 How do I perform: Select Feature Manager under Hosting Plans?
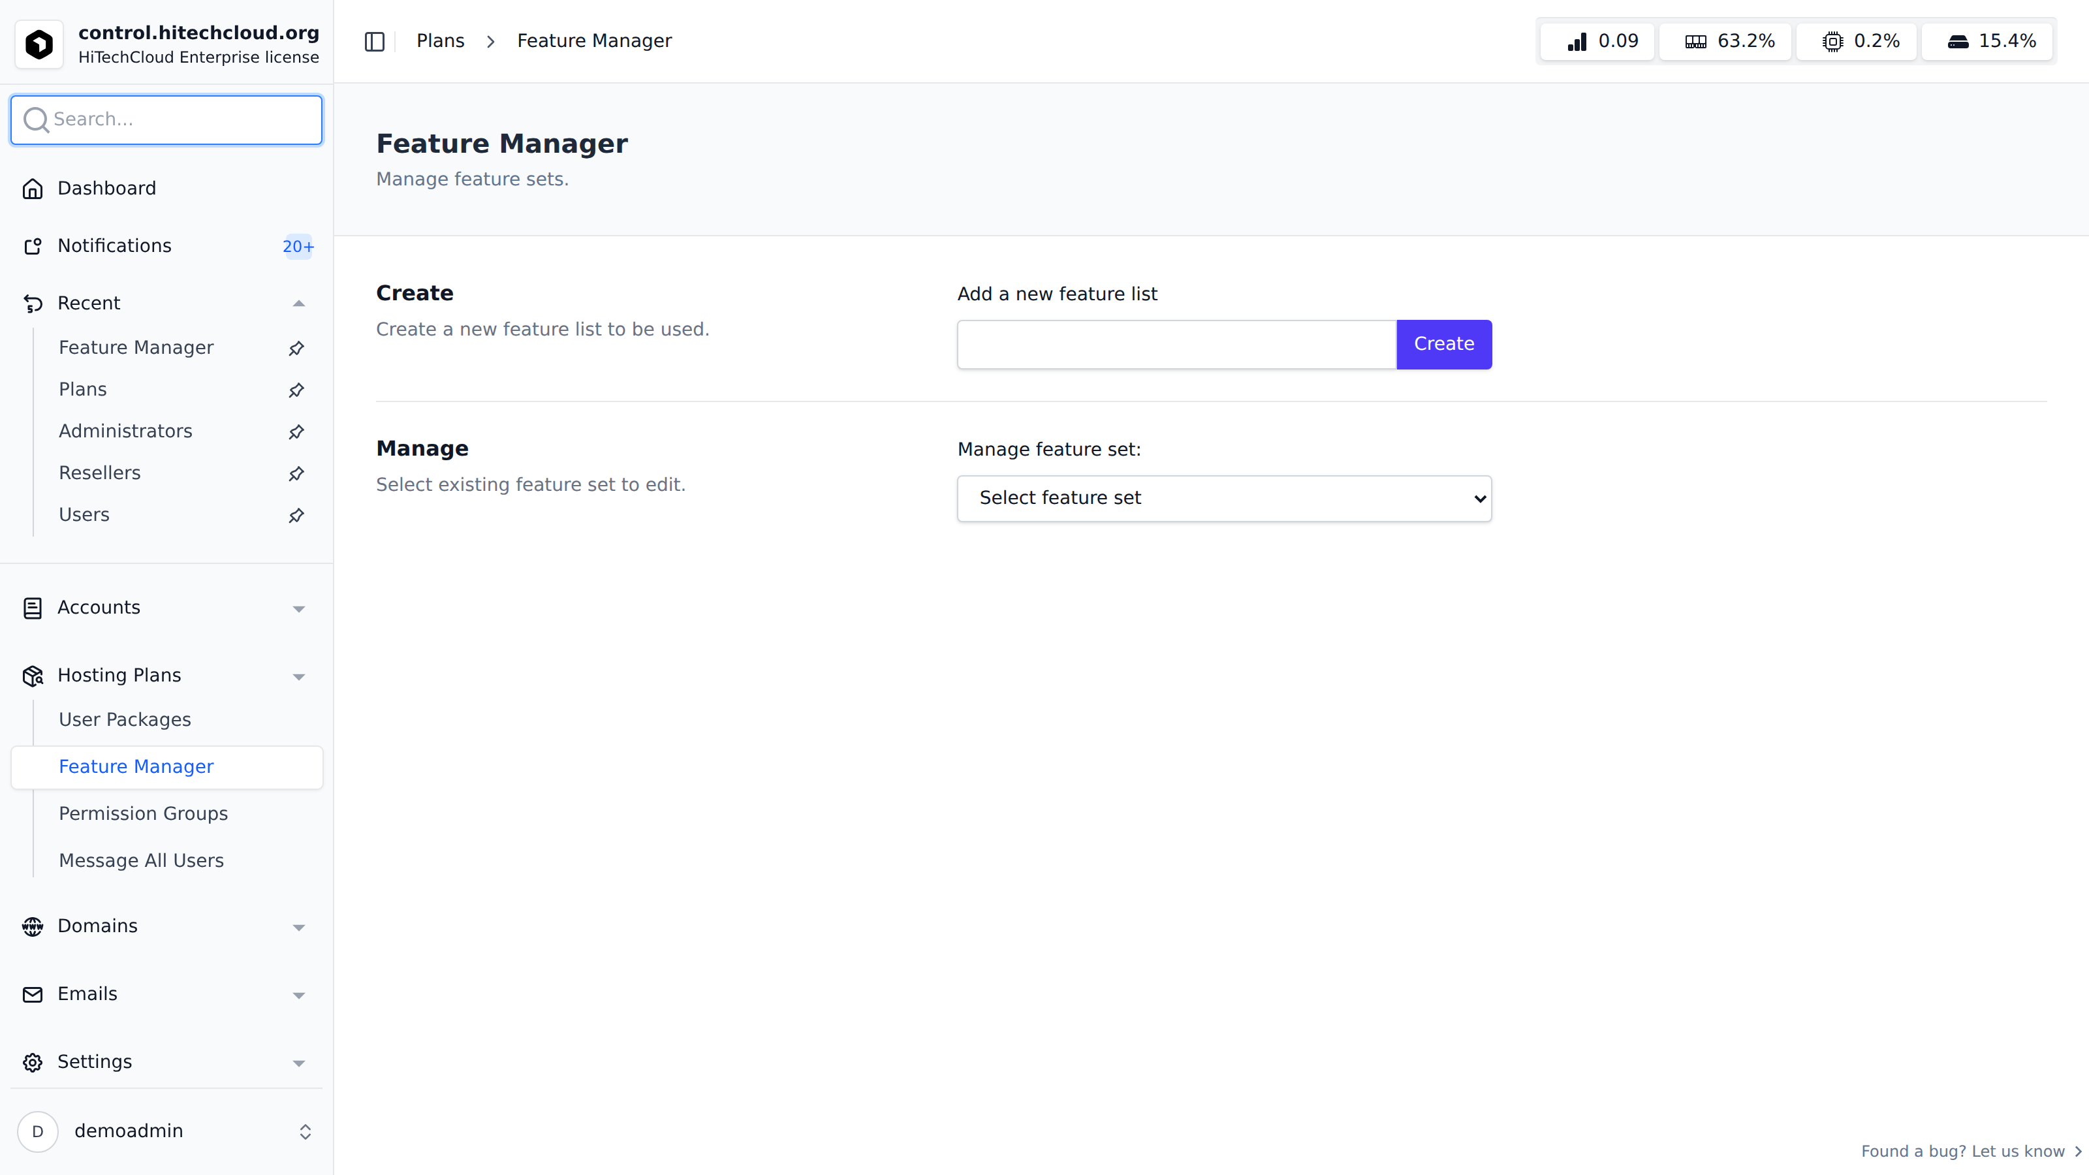click(167, 767)
